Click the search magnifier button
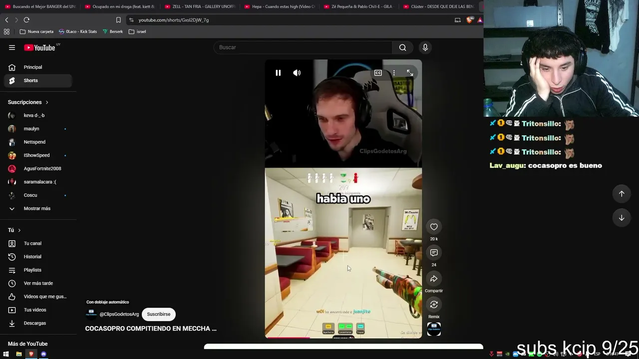Image resolution: width=639 pixels, height=359 pixels. coord(402,47)
